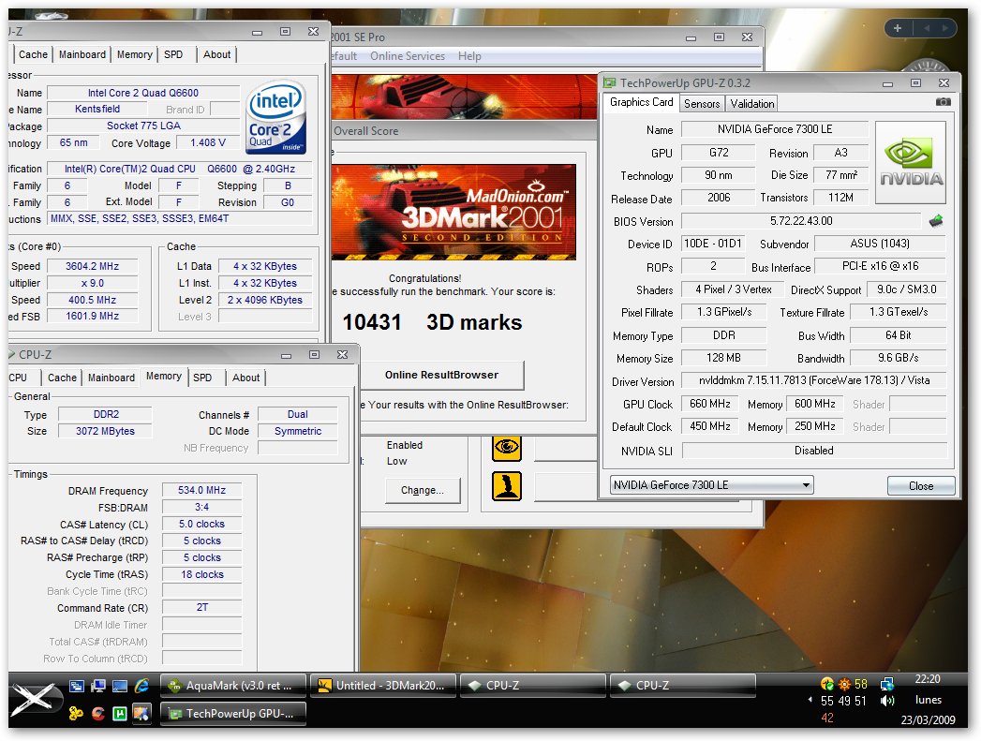
Task: Switch to TechPowerUp GPU-Z taskbar button
Action: click(233, 714)
